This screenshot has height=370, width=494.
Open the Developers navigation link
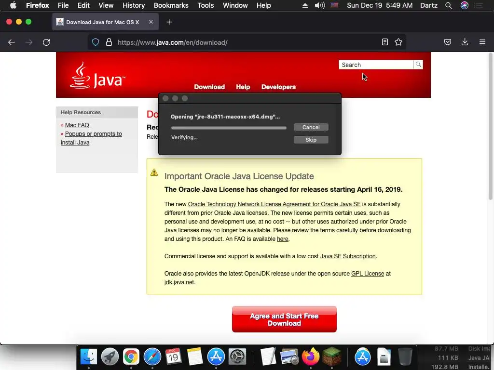coord(278,87)
